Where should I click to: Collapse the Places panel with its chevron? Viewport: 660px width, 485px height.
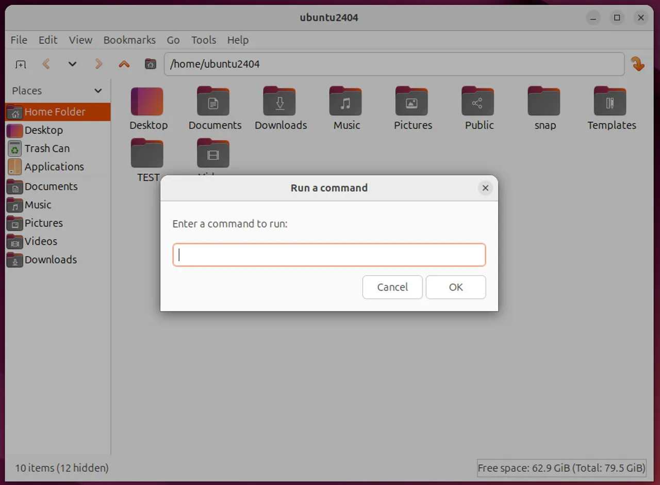click(98, 90)
